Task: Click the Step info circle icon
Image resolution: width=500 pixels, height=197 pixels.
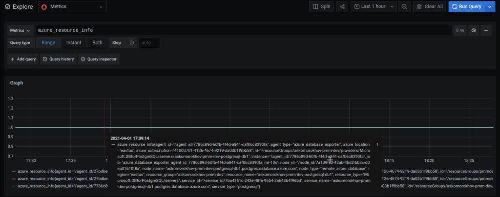Action: 131,43
